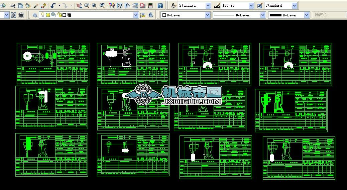
Task: Open the Properties palette icon
Action: tap(112, 6)
